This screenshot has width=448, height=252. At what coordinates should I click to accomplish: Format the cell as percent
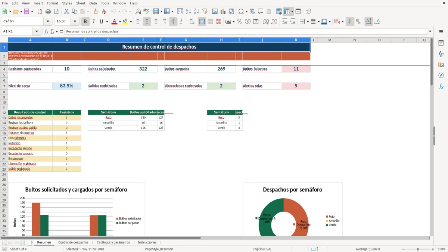click(x=239, y=22)
